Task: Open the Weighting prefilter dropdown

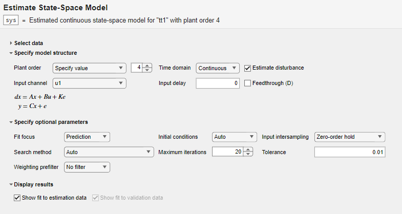Action: pyautogui.click(x=88, y=167)
